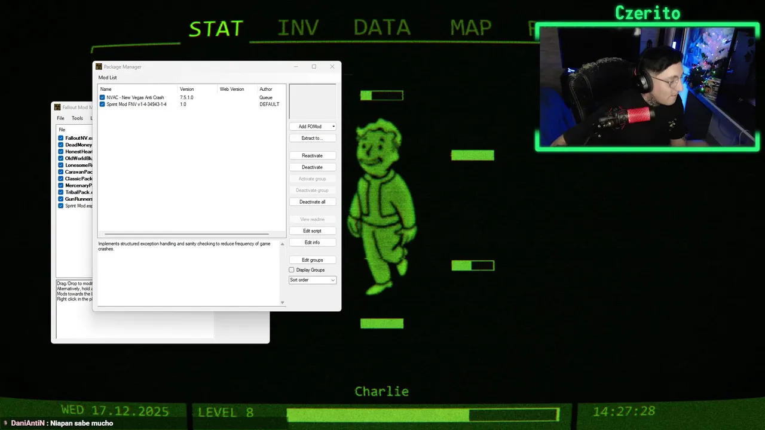Click the Package Manager title bar icon
The image size is (765, 430).
click(99, 67)
